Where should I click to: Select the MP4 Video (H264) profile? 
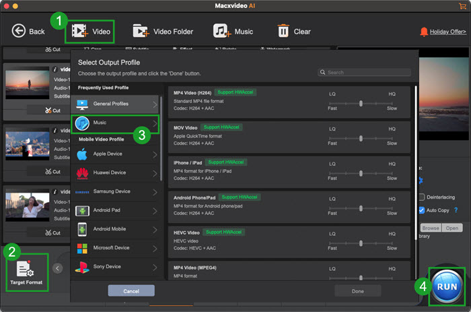[x=289, y=102]
